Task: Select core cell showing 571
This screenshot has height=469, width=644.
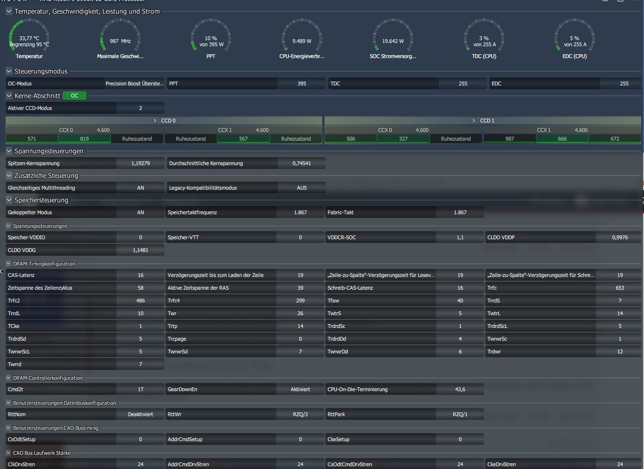Action: 32,139
